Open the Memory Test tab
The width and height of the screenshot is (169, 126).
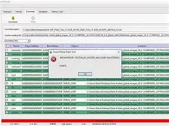click(x=57, y=12)
